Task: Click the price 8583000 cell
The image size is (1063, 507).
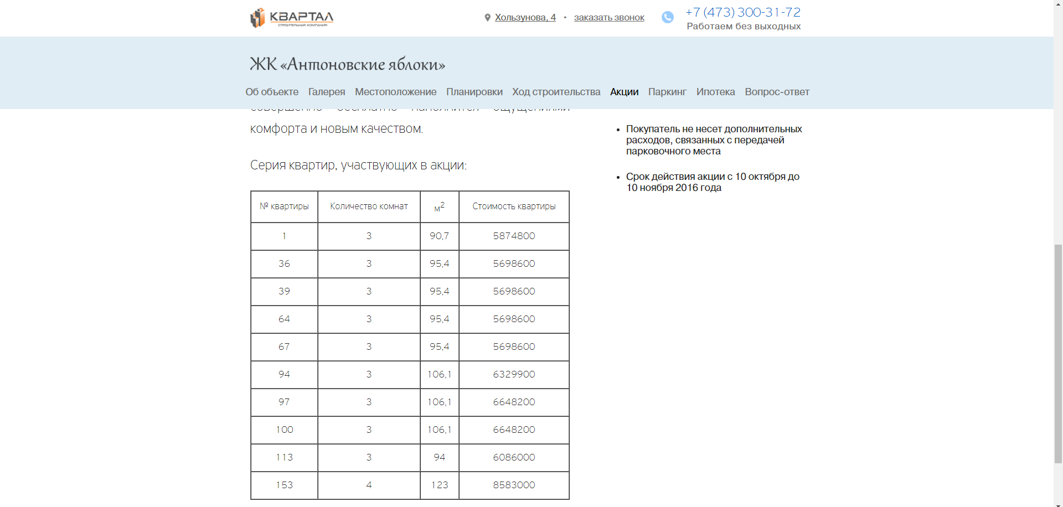Action: click(x=514, y=485)
